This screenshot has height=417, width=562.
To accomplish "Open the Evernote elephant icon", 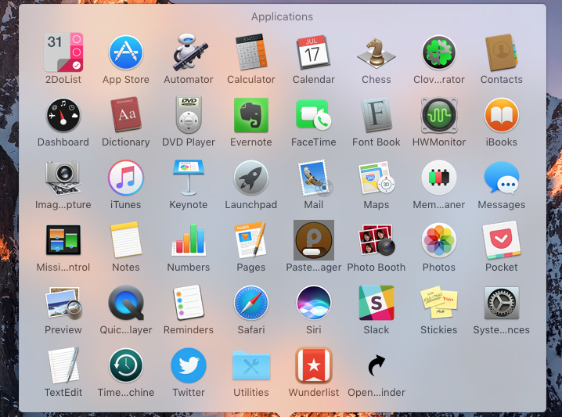I will (x=251, y=115).
